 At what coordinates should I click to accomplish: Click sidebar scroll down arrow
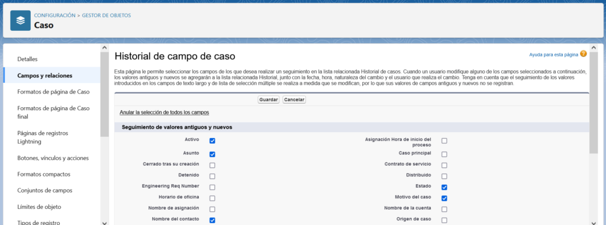(x=104, y=223)
